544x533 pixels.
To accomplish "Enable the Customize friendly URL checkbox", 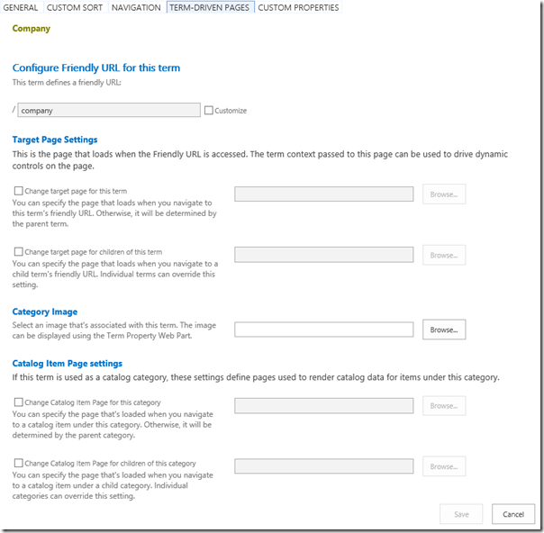I will tap(209, 111).
